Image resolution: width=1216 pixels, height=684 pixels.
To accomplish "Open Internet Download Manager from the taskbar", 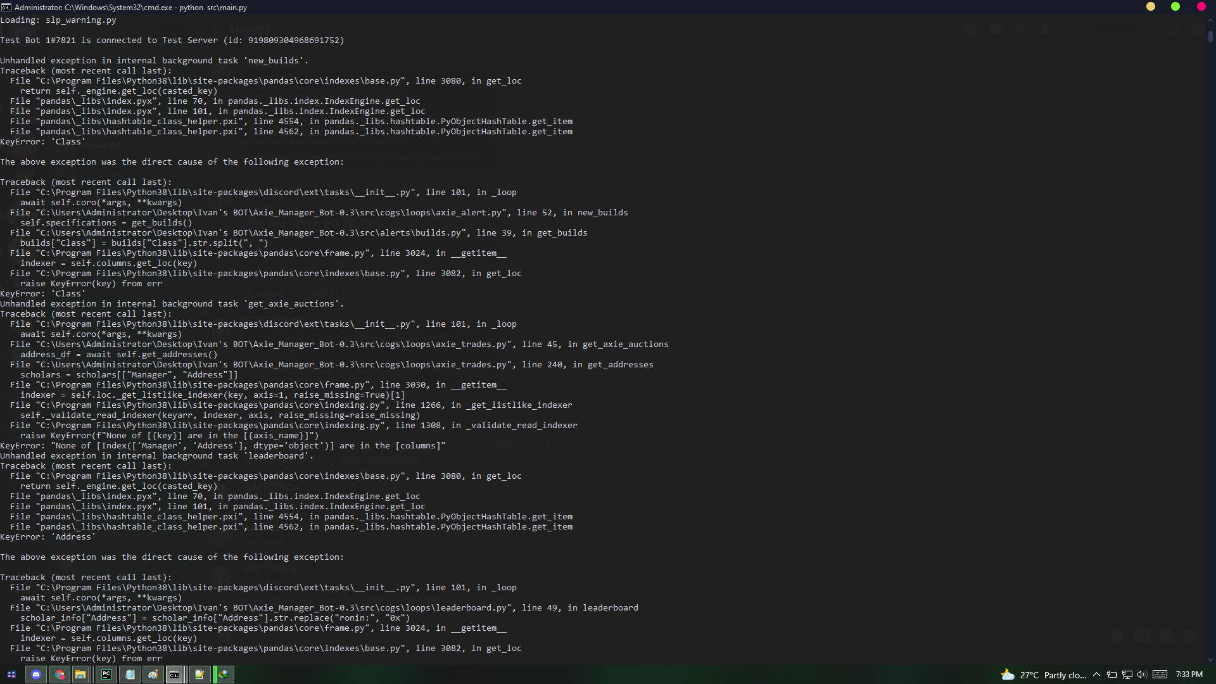I will point(224,674).
